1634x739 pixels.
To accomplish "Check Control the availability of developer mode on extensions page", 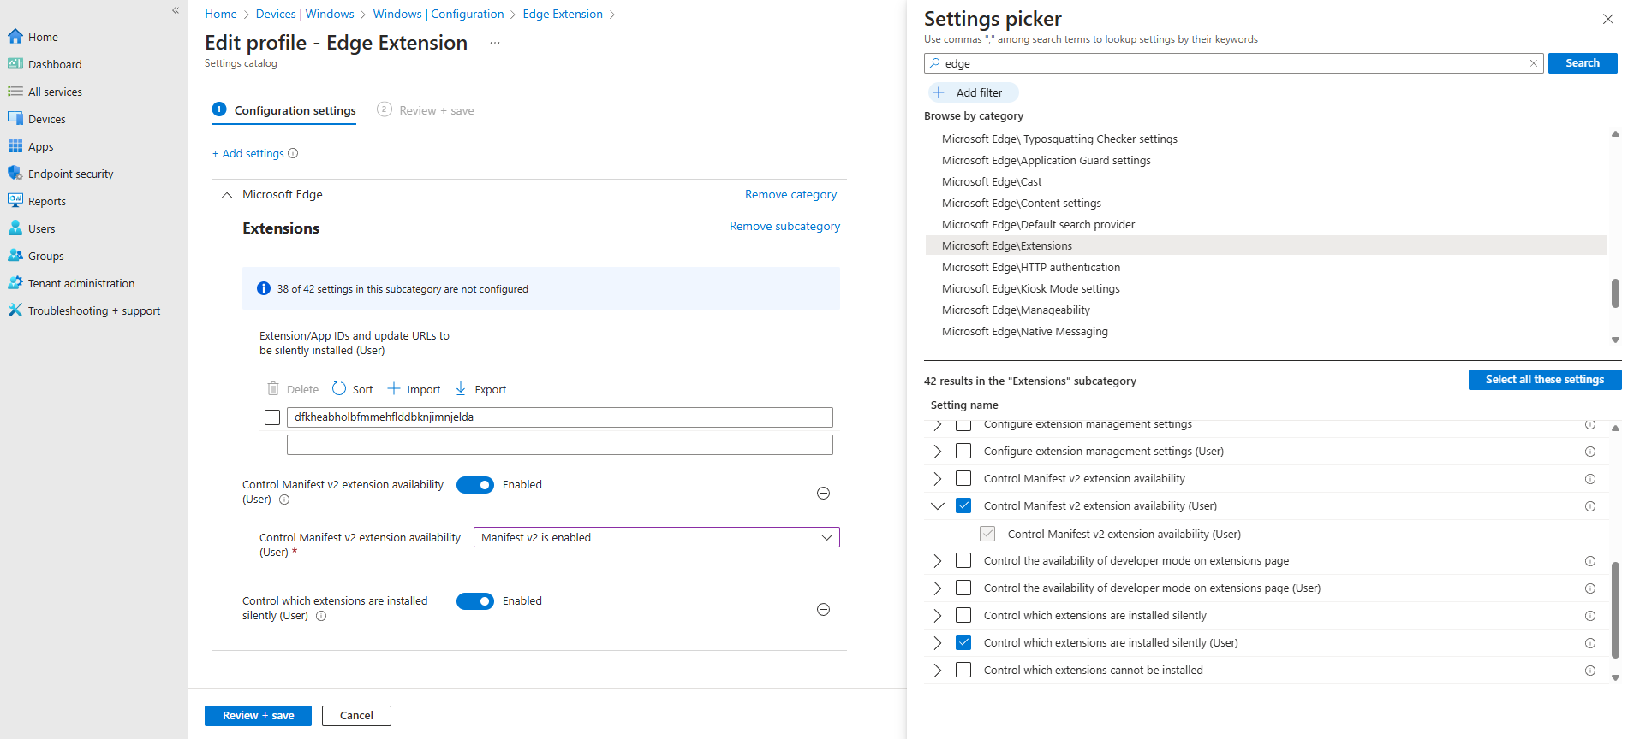I will click(963, 560).
